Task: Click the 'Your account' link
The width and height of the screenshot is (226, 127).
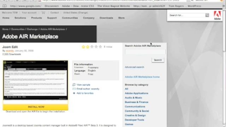Action: (29, 13)
